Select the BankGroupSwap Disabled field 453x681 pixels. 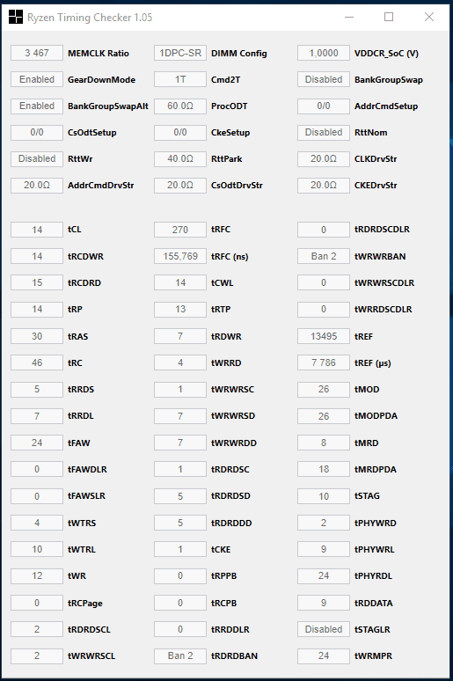[x=324, y=79]
